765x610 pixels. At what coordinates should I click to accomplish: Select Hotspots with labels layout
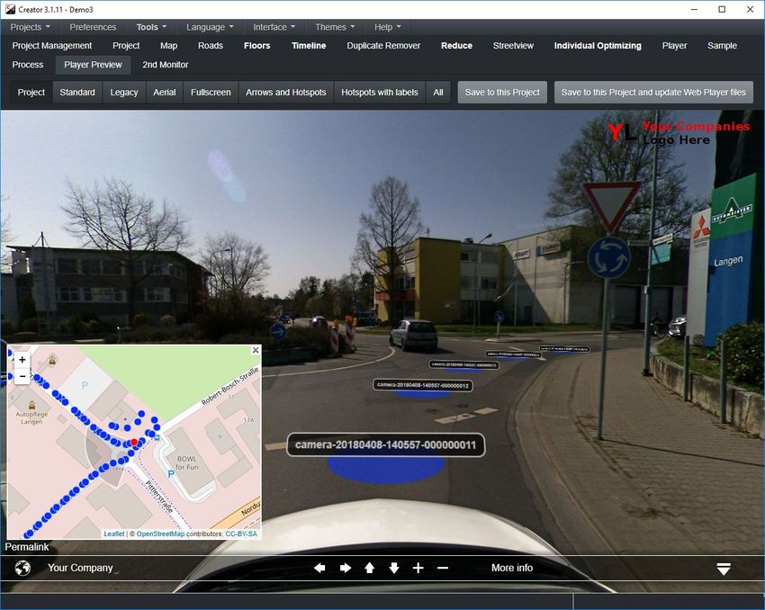point(380,92)
